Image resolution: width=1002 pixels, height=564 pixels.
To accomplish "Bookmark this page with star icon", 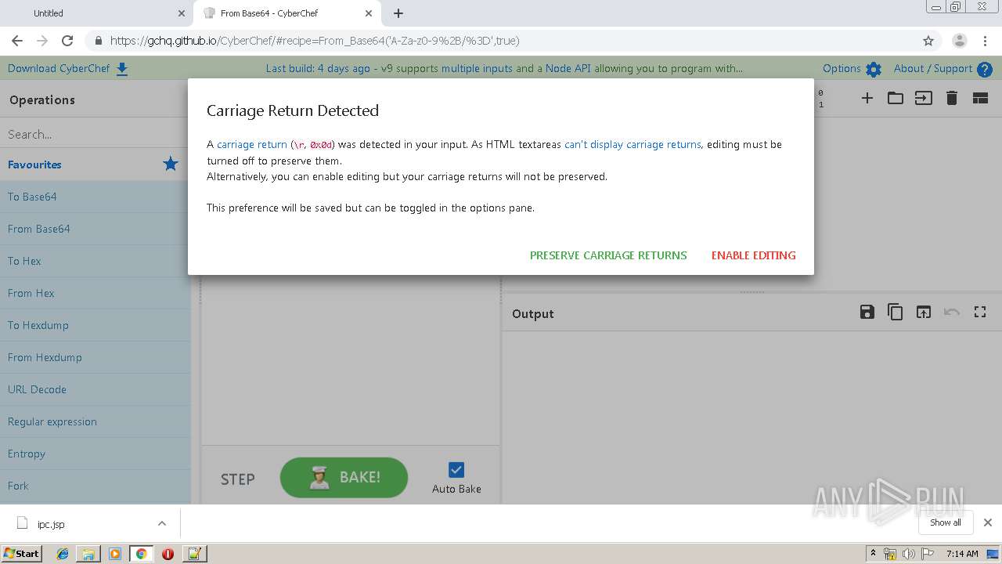I will tap(928, 41).
